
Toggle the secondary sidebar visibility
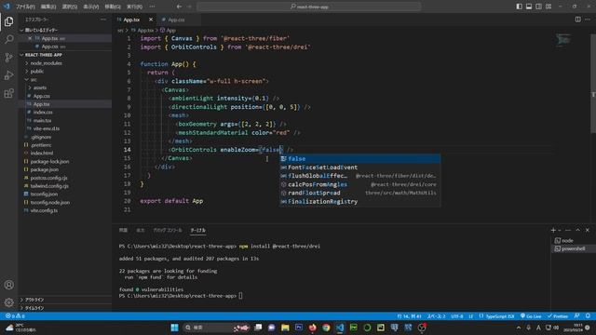tap(538, 7)
